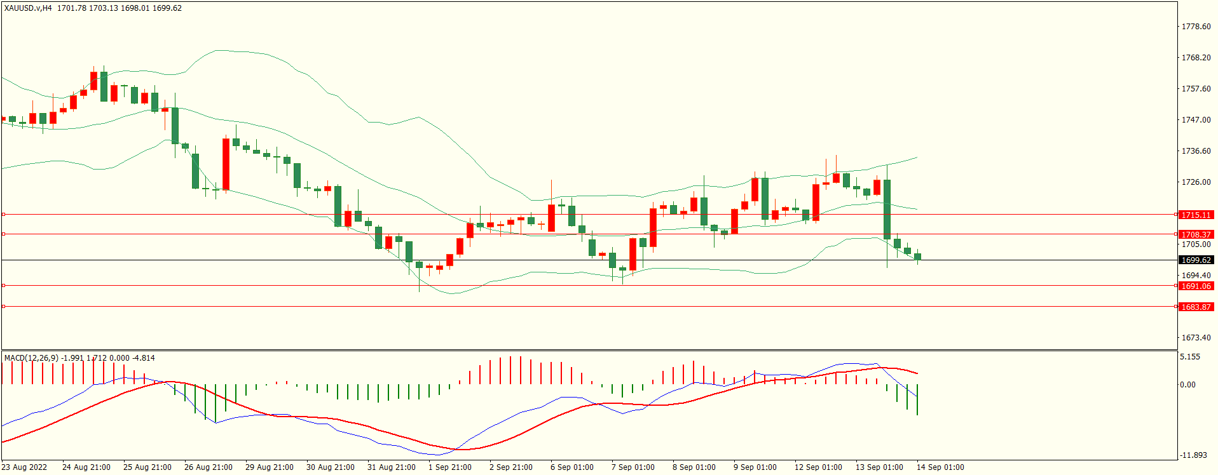The image size is (1218, 475).
Task: Click the black 1699.62 current price tag
Action: 1196,260
